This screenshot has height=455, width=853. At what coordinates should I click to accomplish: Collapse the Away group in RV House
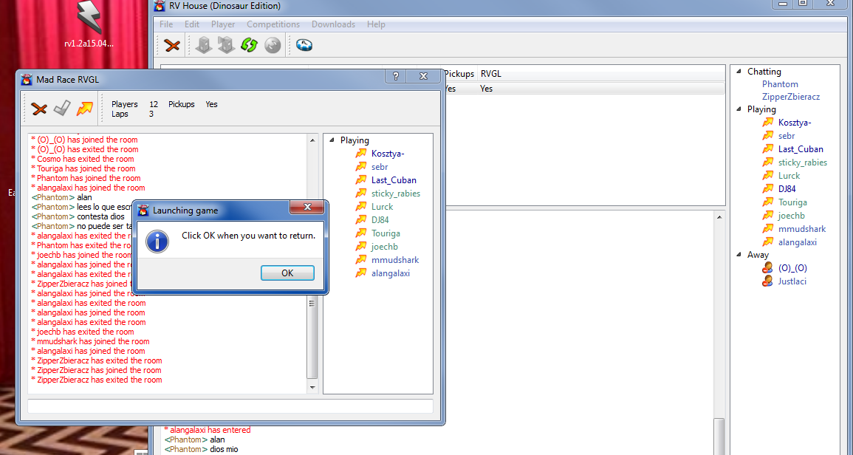pyautogui.click(x=739, y=255)
